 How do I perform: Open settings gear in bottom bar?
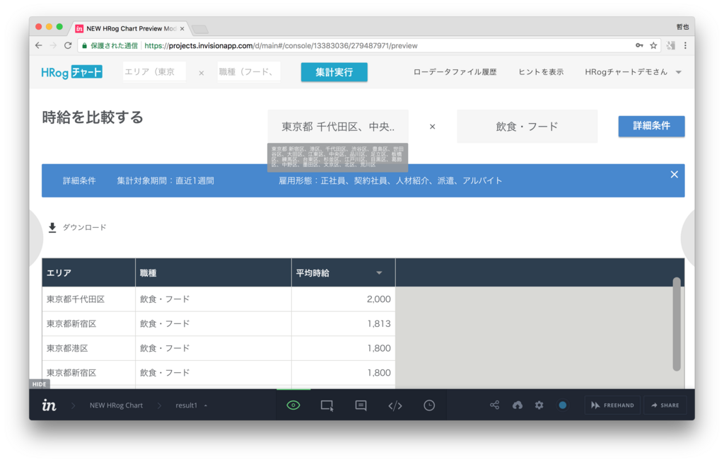(x=539, y=405)
